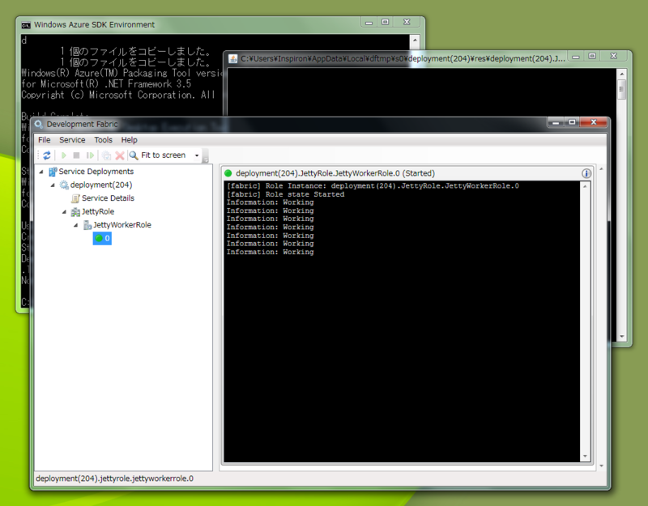
Task: Maximize the Java console window
Action: coord(592,56)
